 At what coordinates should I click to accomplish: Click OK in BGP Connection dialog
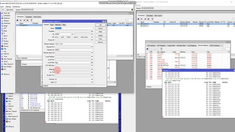pyautogui.click(x=100, y=25)
